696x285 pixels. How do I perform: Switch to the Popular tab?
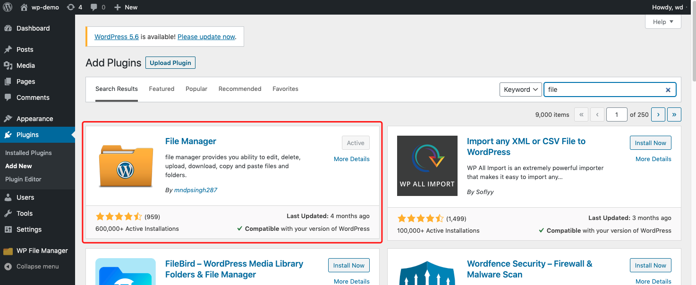click(196, 89)
